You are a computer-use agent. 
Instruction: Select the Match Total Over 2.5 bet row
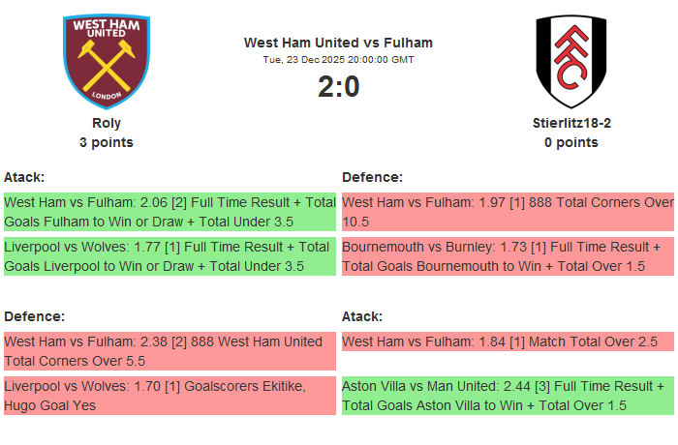tap(508, 341)
